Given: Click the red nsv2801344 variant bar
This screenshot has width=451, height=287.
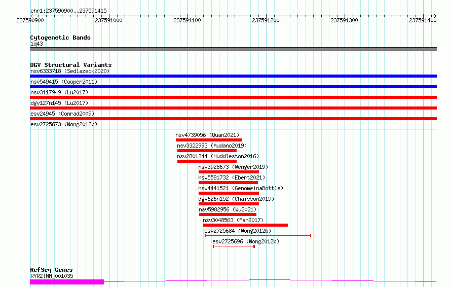Looking at the screenshot, I should pos(207,161).
